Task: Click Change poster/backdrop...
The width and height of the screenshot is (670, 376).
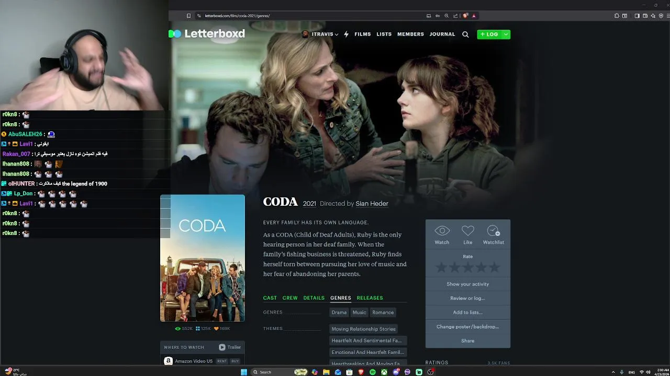Action: pyautogui.click(x=467, y=326)
